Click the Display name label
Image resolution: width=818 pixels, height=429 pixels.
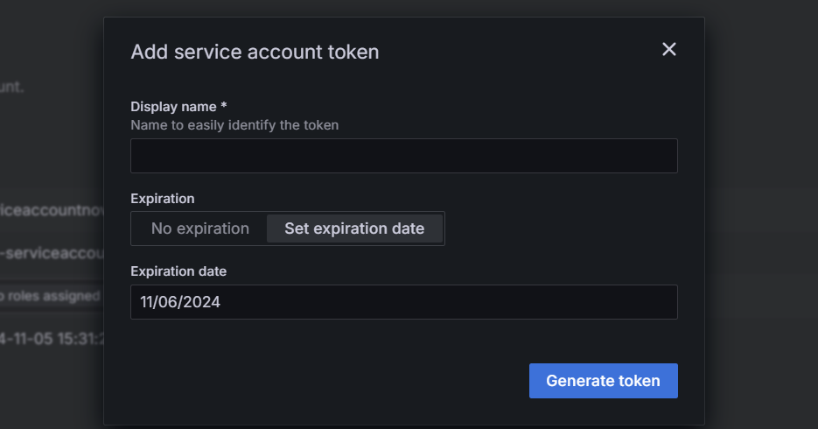pos(173,106)
